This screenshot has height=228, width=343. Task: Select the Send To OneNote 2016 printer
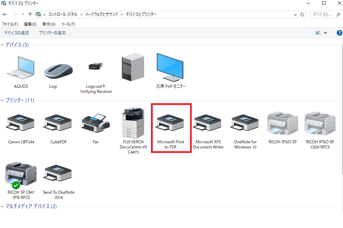pos(58,173)
